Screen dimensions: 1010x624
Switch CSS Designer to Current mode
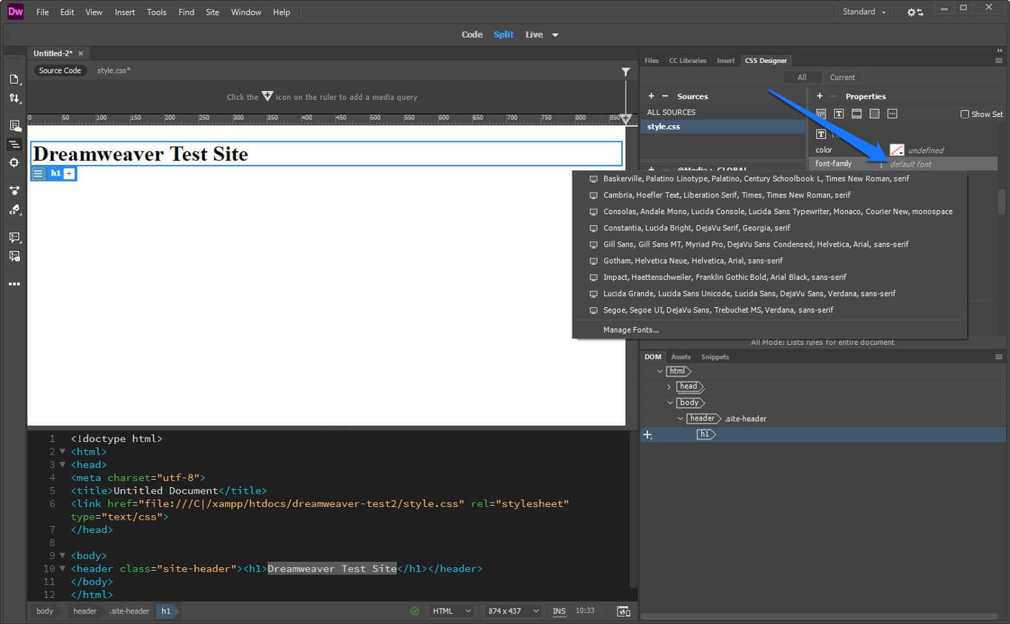(x=843, y=77)
